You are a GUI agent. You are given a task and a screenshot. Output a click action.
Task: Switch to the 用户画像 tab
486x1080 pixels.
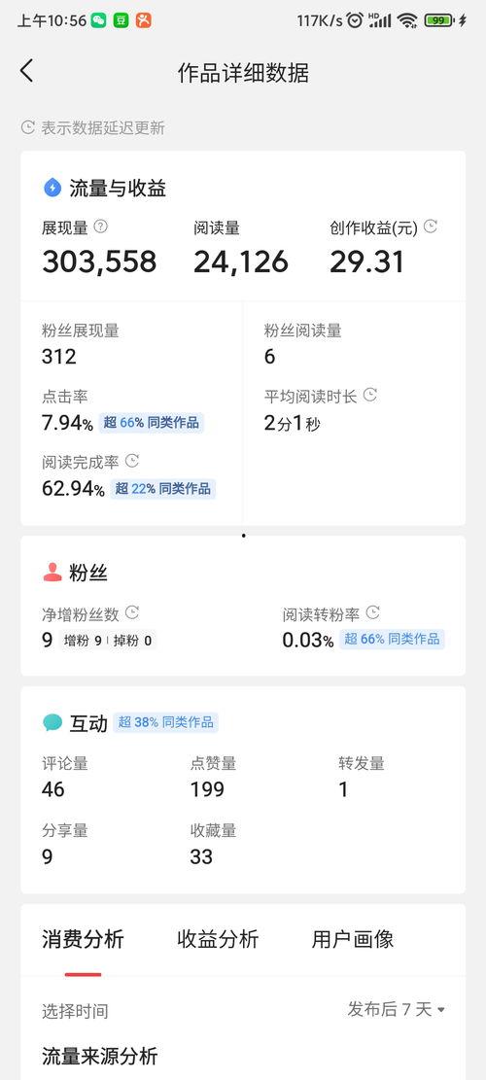coord(353,939)
